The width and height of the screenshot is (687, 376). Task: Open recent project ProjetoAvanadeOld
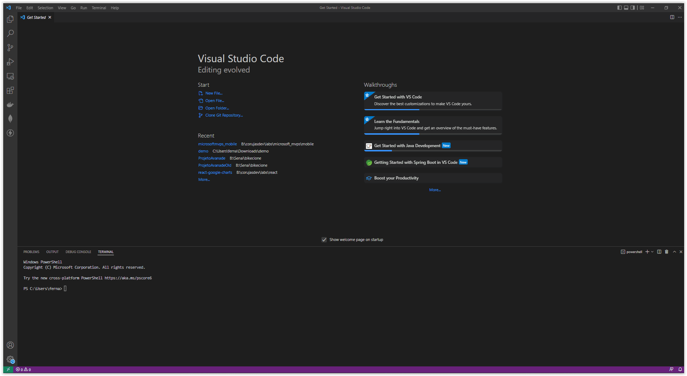(x=215, y=165)
